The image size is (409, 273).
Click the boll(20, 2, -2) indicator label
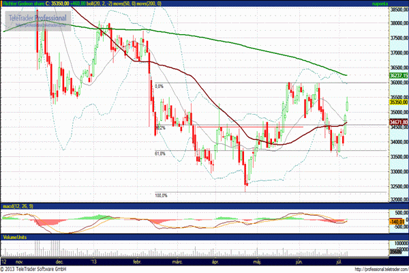click(x=100, y=4)
